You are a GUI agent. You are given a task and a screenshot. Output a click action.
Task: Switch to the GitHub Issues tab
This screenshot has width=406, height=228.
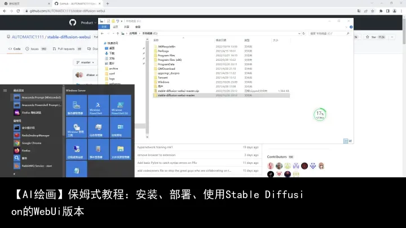coord(36,48)
